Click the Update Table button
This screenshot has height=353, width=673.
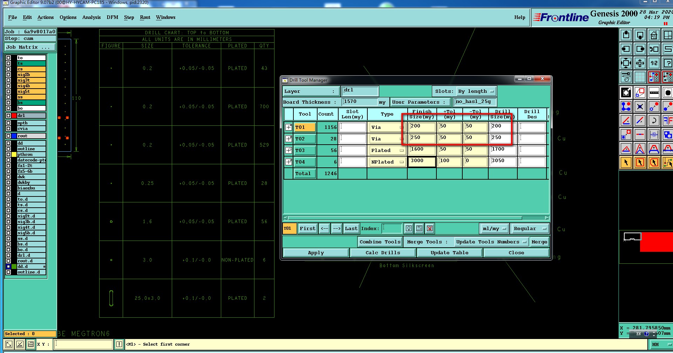(449, 253)
